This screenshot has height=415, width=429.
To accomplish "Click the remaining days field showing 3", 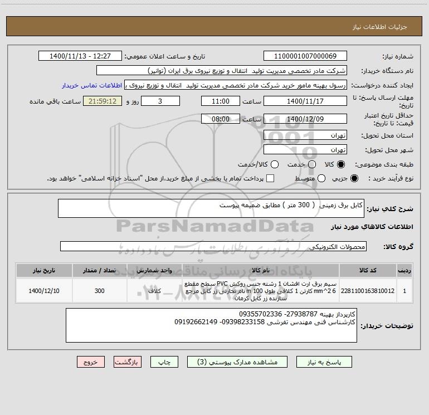I will pos(160,101).
